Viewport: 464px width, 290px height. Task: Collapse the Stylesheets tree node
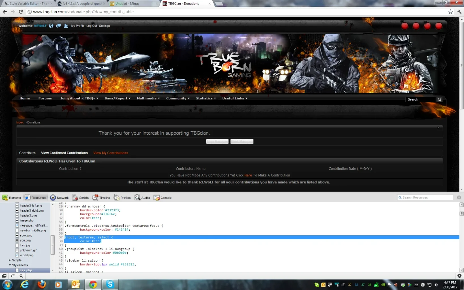10,265
